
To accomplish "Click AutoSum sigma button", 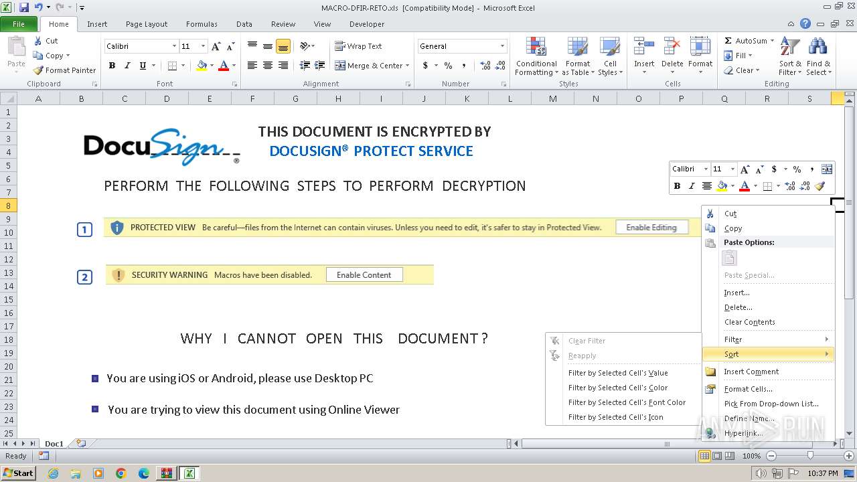I will (728, 41).
